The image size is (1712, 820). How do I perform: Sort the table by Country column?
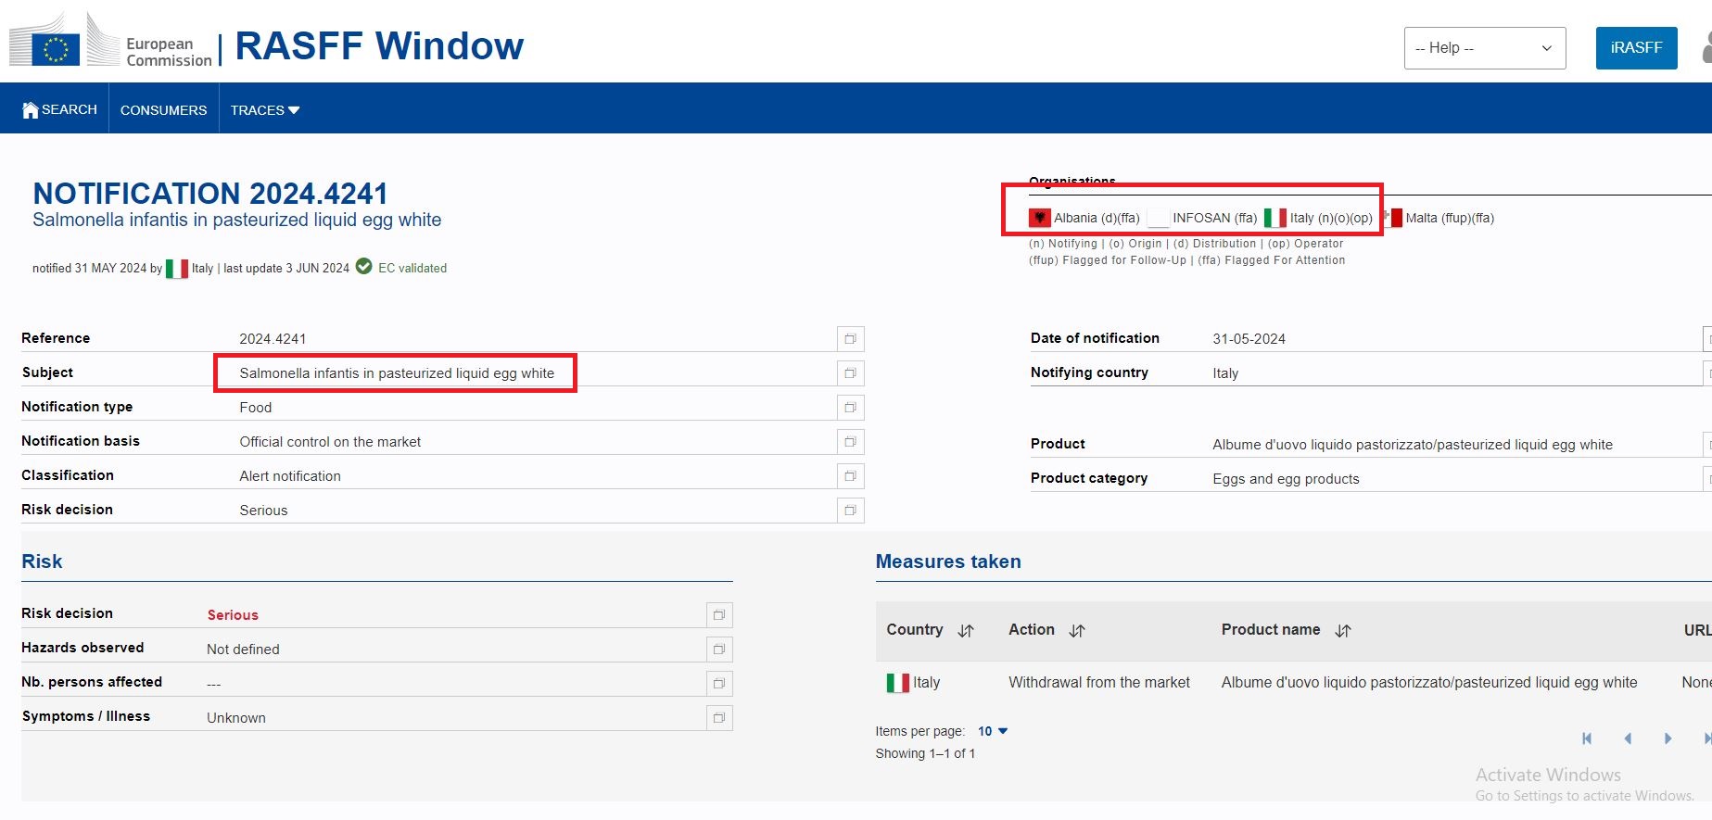pos(966,631)
